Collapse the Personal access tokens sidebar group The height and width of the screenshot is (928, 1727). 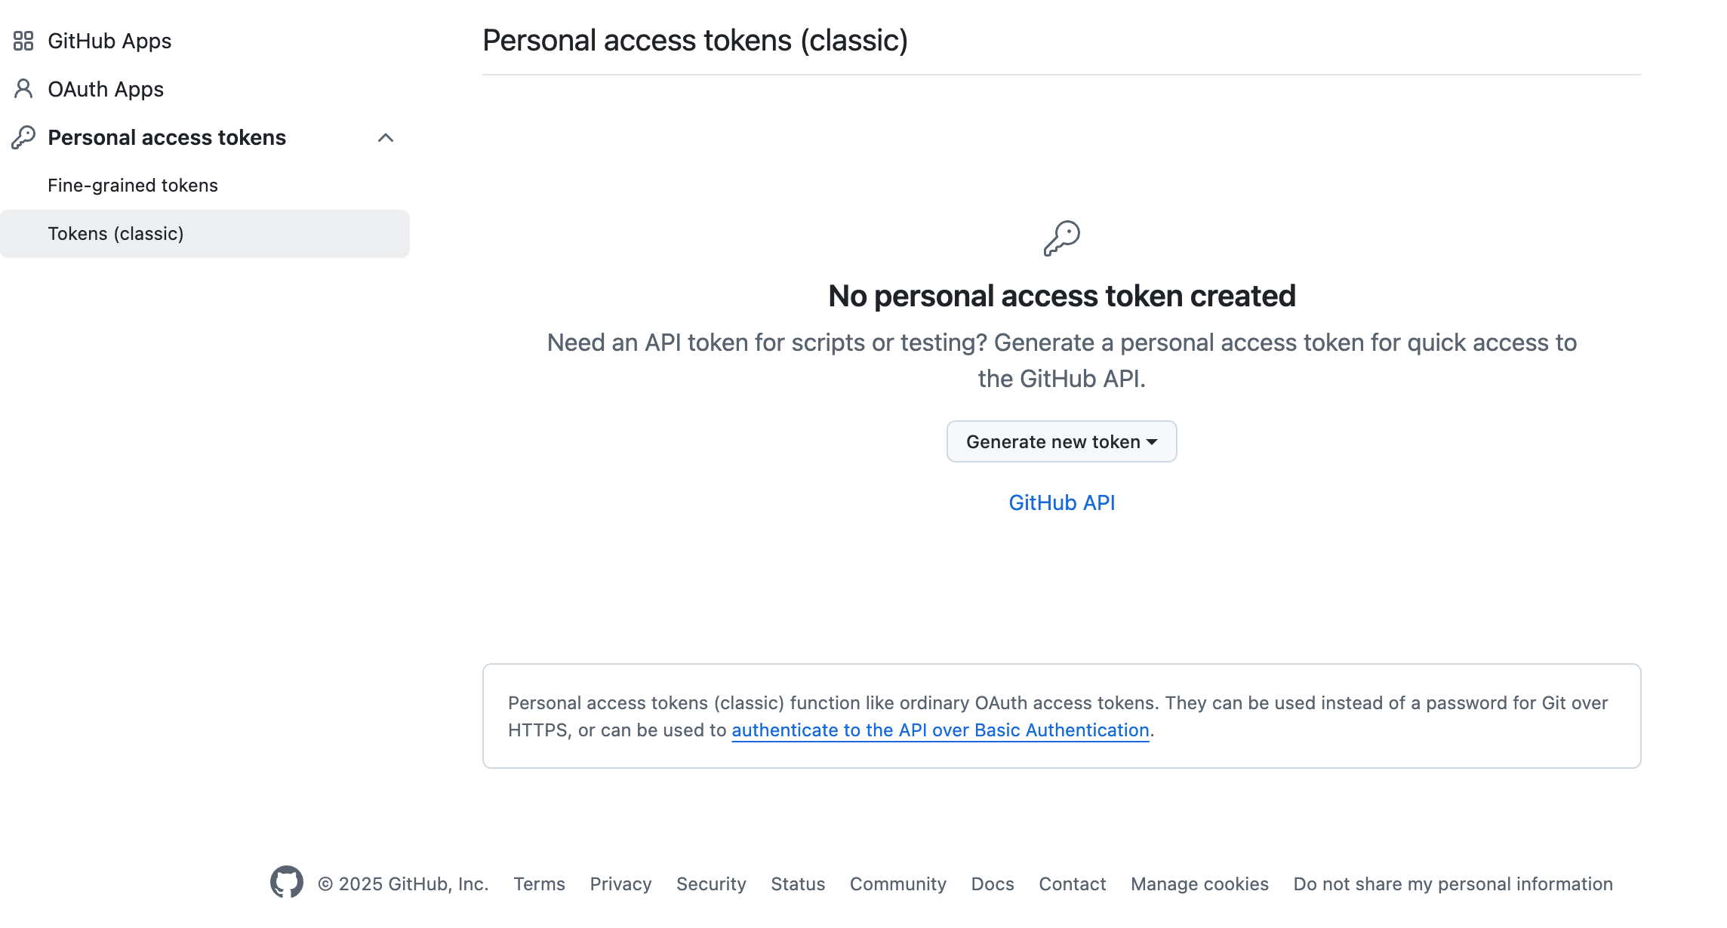386,137
